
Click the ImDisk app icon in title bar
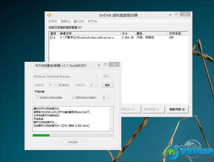pyautogui.click(x=49, y=15)
